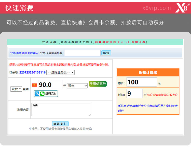Click the 会员消费请刷卡或输入 blue label
This screenshot has height=148, width=191.
pyautogui.click(x=25, y=53)
